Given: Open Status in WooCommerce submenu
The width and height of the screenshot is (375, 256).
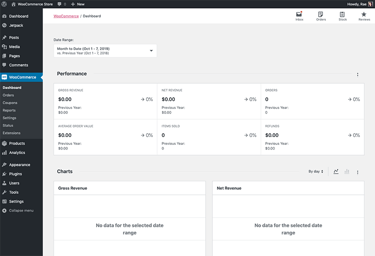Looking at the screenshot, I should (8, 125).
